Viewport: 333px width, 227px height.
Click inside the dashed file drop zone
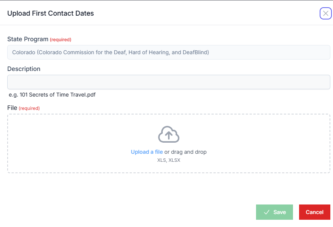(169, 143)
